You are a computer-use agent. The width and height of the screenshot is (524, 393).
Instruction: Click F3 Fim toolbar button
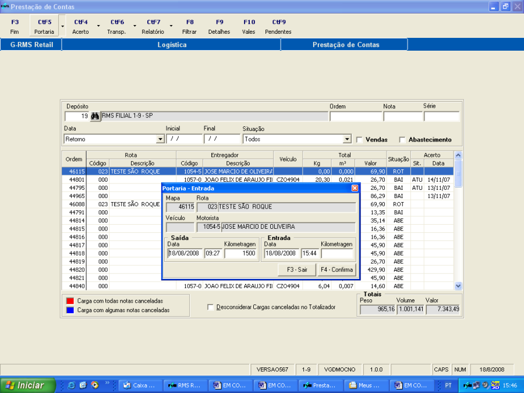pyautogui.click(x=15, y=26)
